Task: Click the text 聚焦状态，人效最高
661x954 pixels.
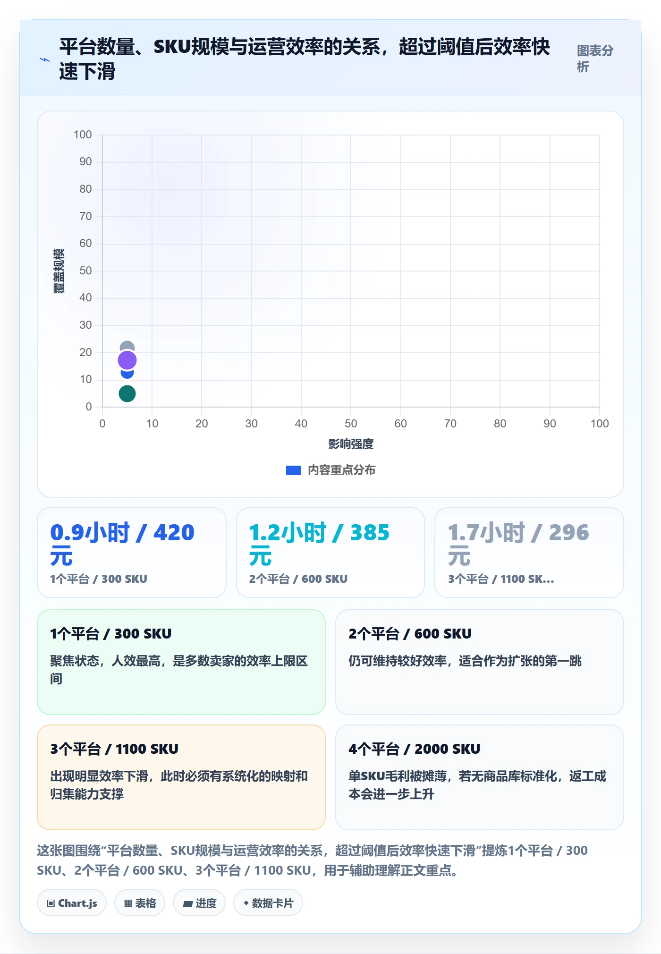Action: [105, 661]
